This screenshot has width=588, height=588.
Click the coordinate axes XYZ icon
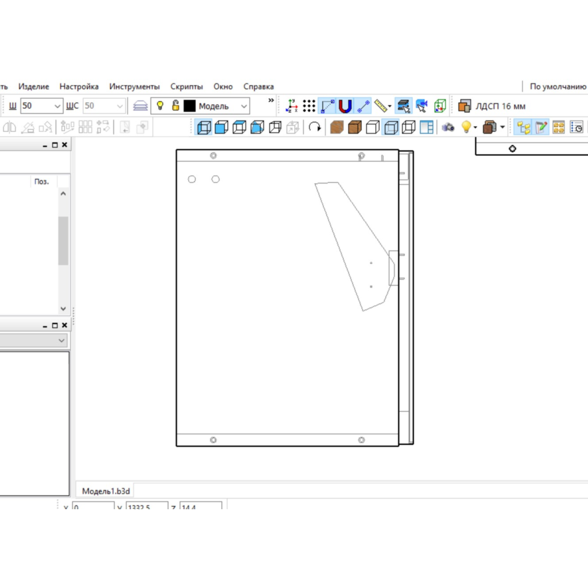click(x=292, y=106)
